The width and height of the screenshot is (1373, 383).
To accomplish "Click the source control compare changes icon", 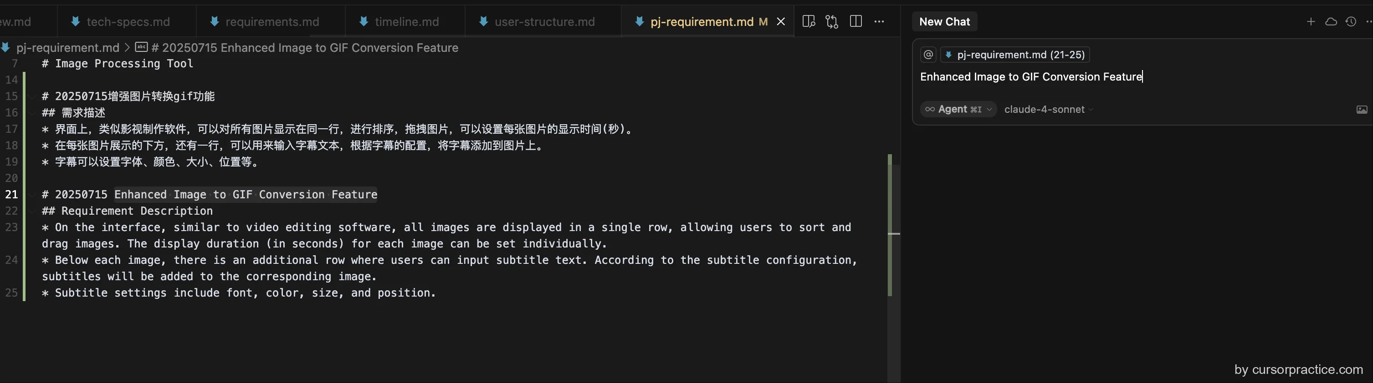I will 832,21.
